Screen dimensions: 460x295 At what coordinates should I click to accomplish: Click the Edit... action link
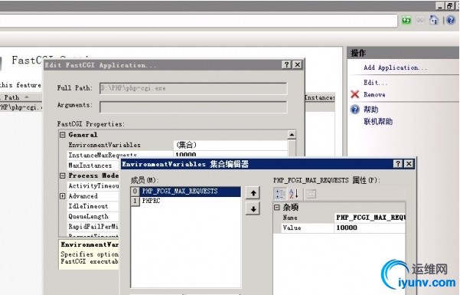[x=376, y=83]
